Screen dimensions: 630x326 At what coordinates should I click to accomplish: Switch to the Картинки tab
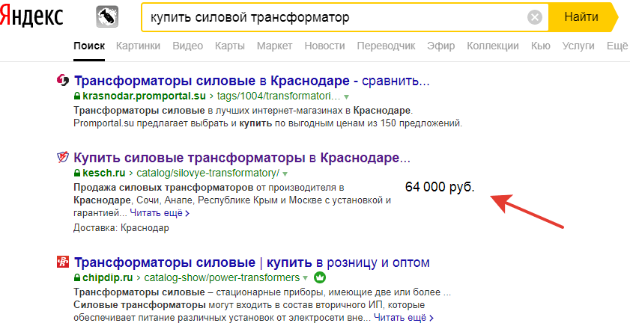pos(139,46)
